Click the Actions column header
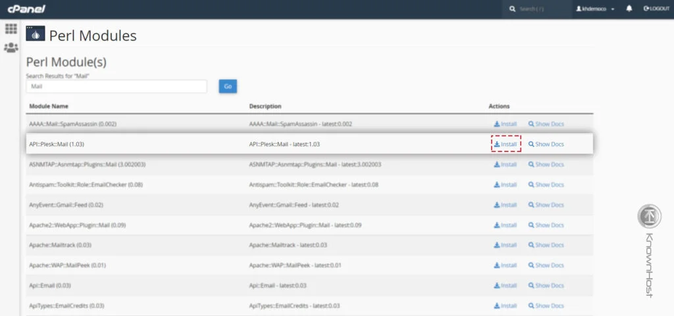 coord(499,106)
